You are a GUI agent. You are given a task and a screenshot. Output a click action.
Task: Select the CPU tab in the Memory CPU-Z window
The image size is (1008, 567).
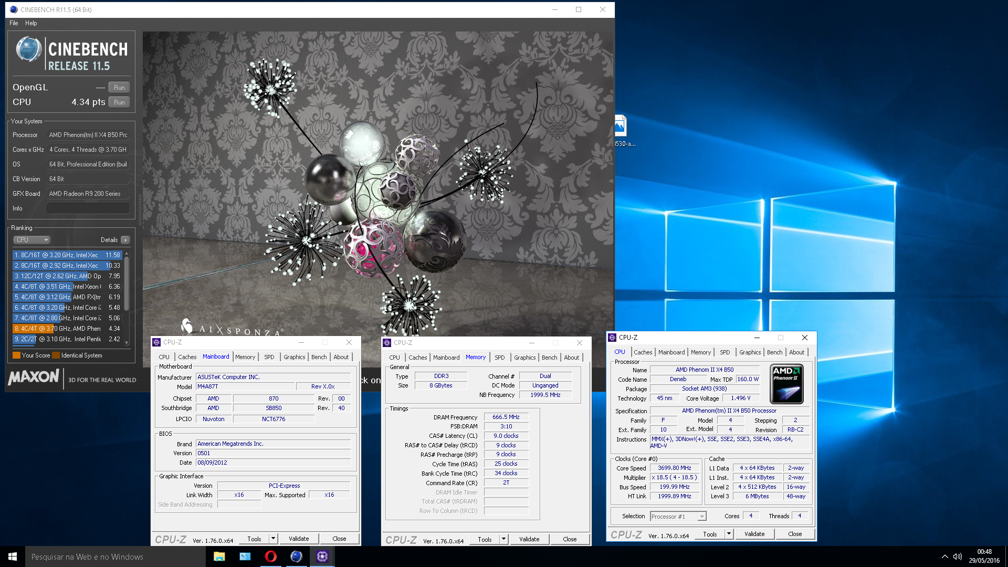pyautogui.click(x=395, y=358)
